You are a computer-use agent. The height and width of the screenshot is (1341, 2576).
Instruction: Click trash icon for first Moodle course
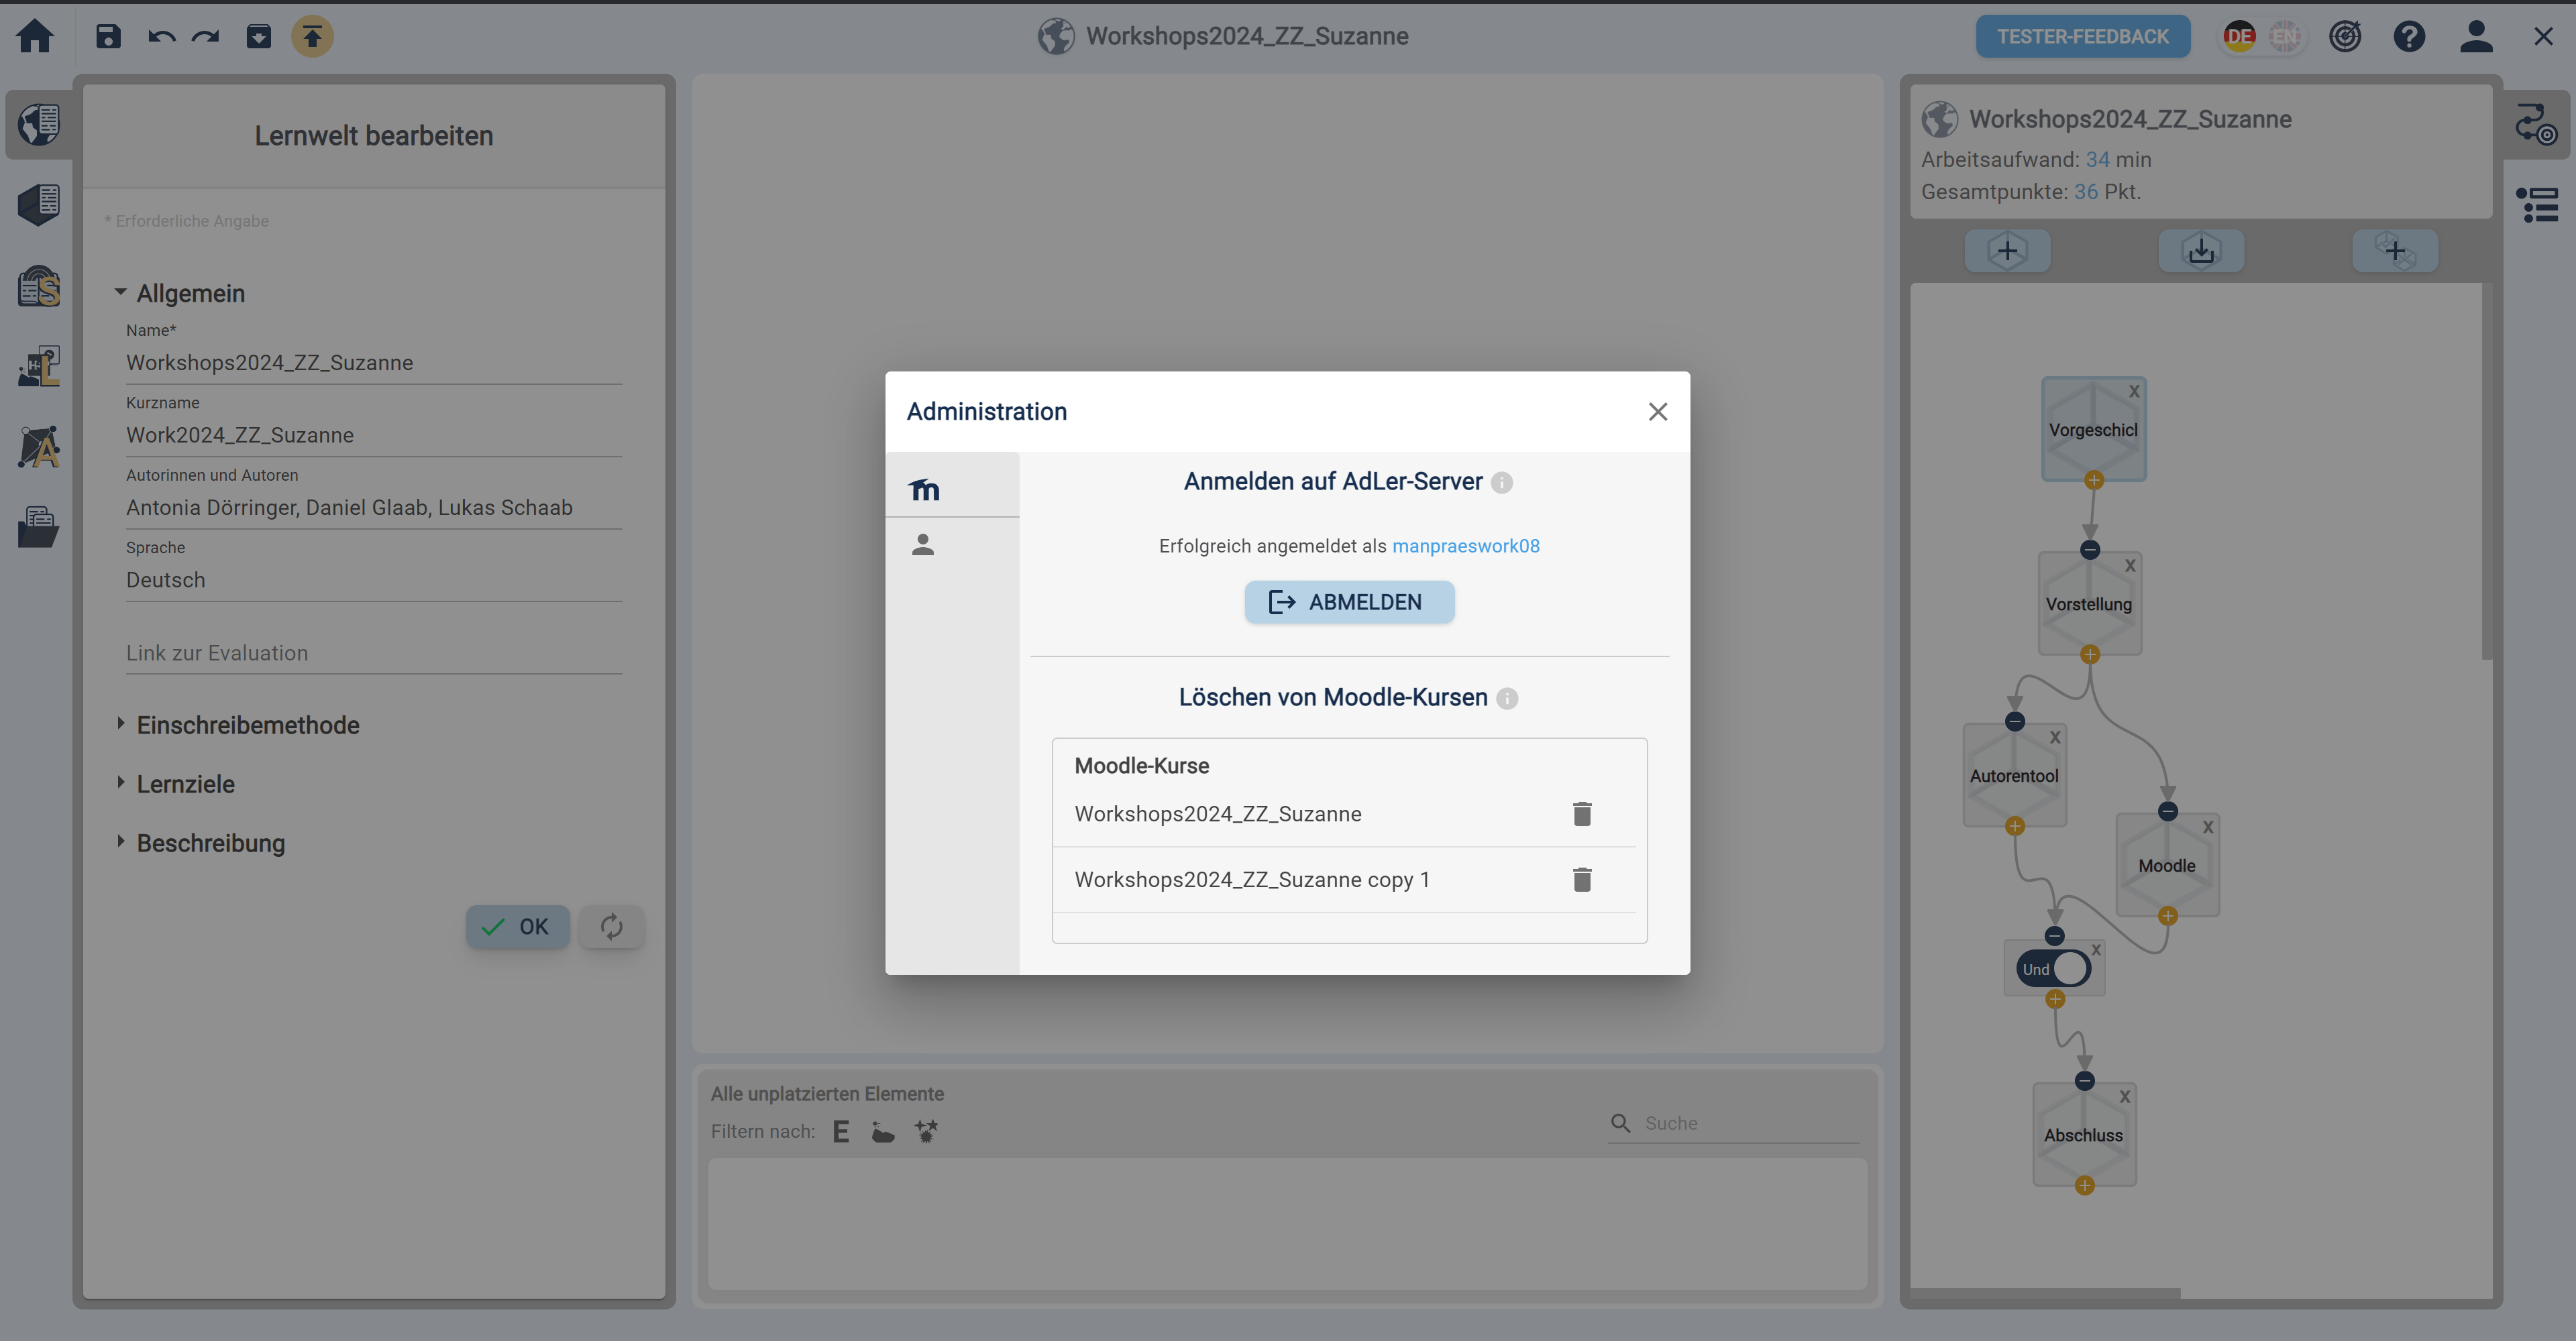[x=1581, y=813]
